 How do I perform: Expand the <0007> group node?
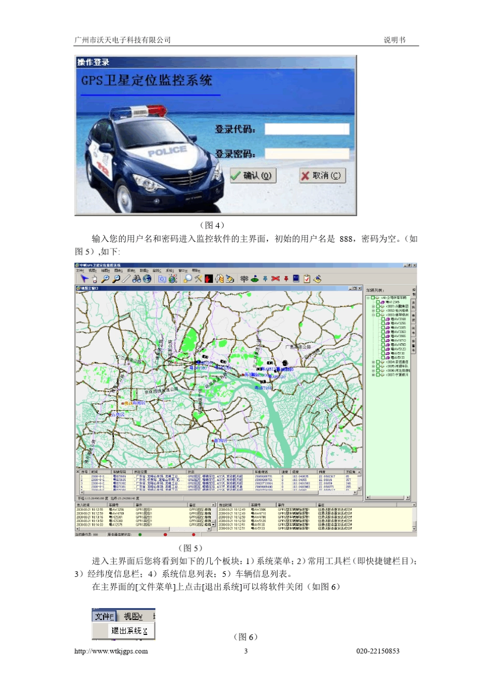pos(373,375)
